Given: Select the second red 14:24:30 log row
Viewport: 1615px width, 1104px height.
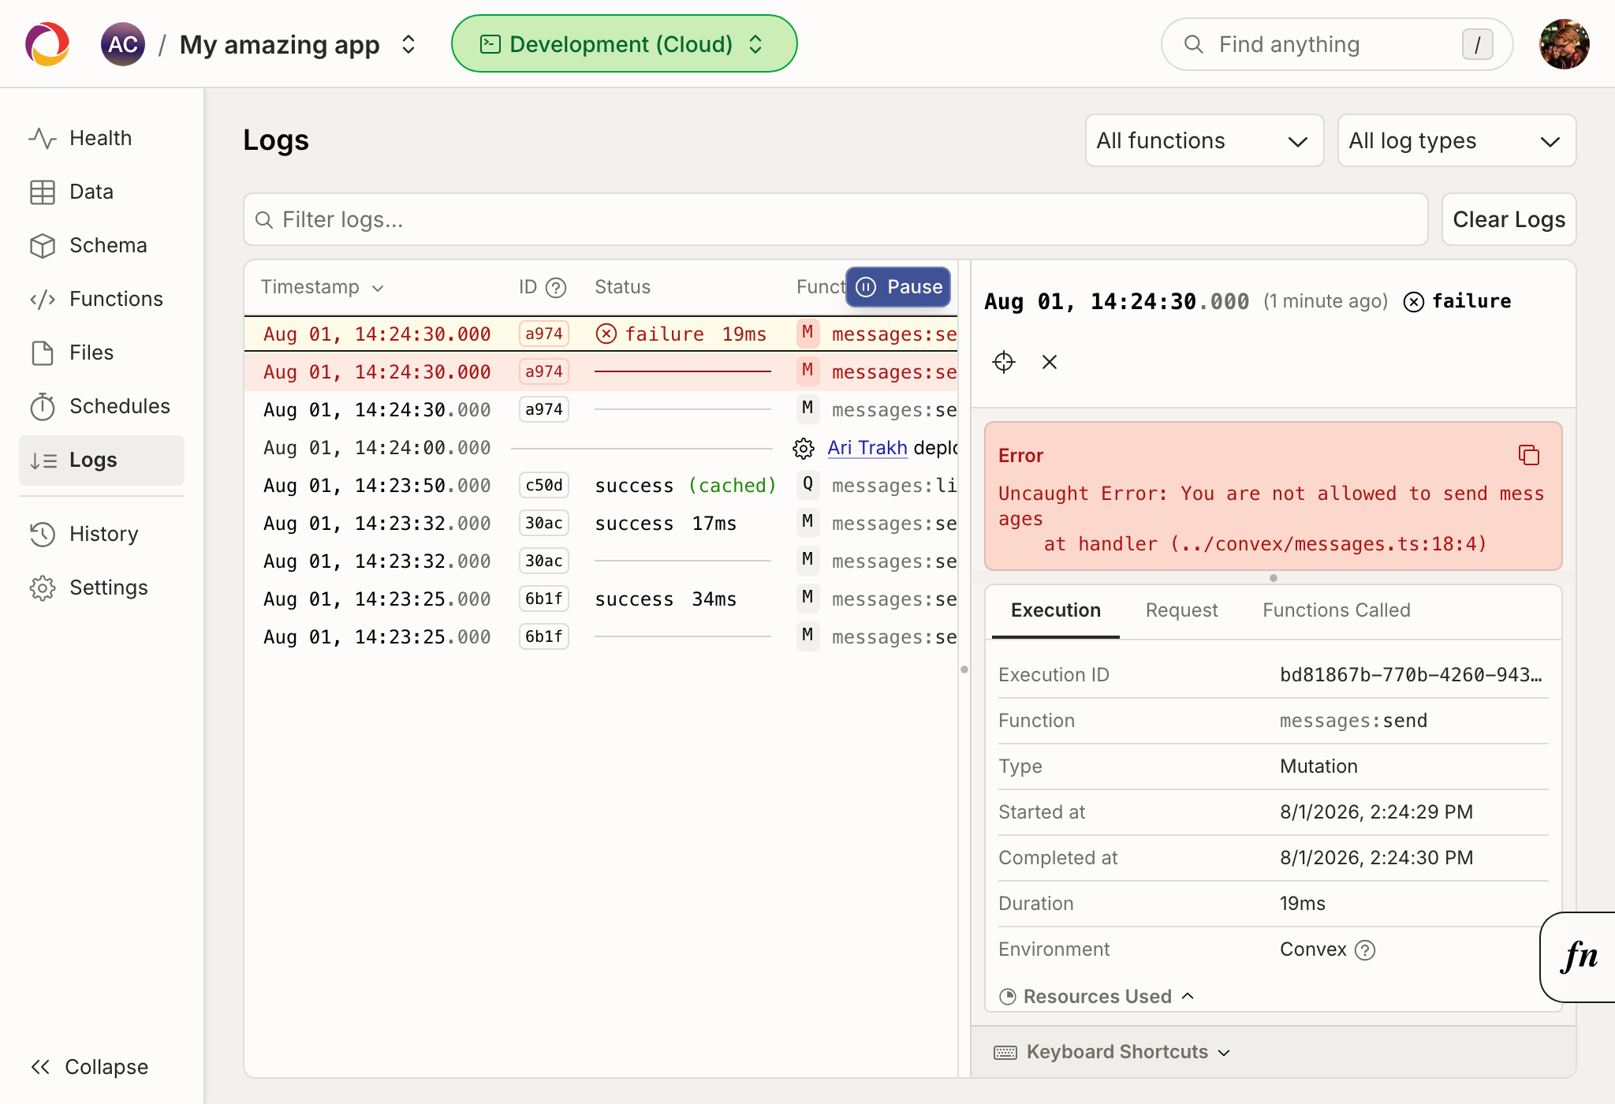Looking at the screenshot, I should click(x=601, y=371).
